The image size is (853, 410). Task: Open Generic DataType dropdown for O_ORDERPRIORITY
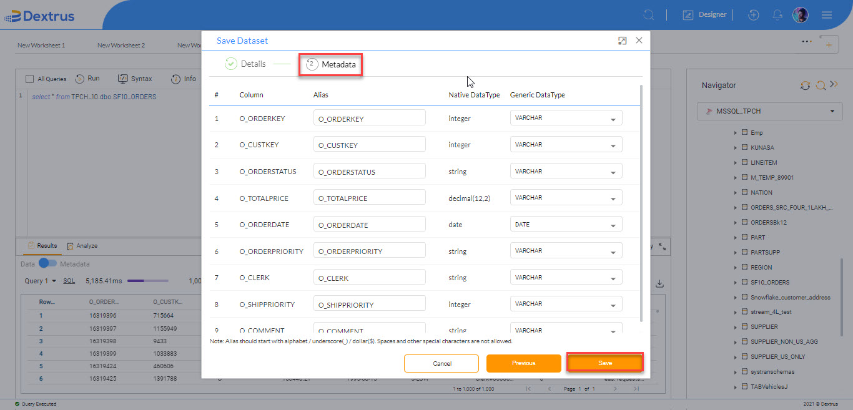pyautogui.click(x=566, y=250)
